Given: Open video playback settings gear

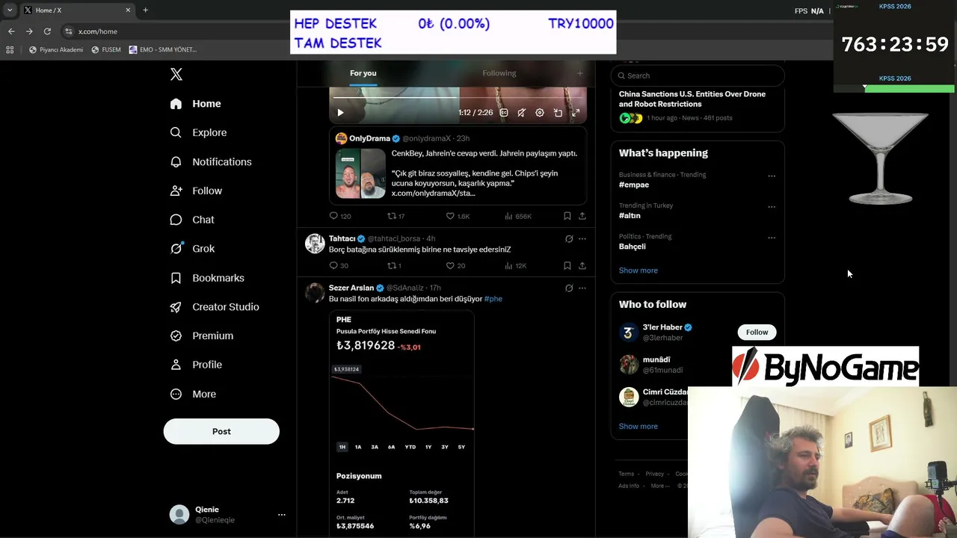Looking at the screenshot, I should pyautogui.click(x=540, y=113).
